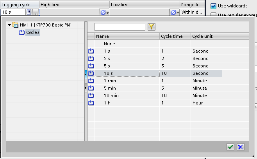Open the Low limit dropdown
Image resolution: width=257 pixels, height=159 pixels.
pyautogui.click(x=174, y=12)
